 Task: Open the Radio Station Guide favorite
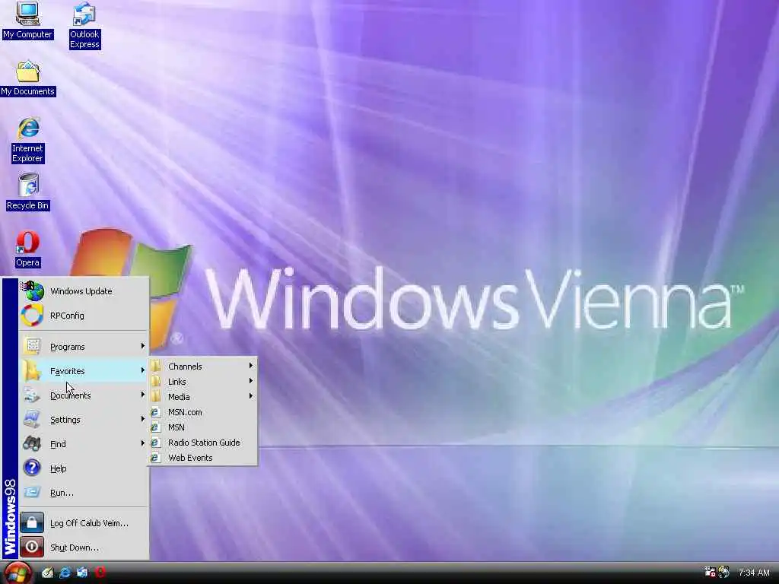coord(202,442)
